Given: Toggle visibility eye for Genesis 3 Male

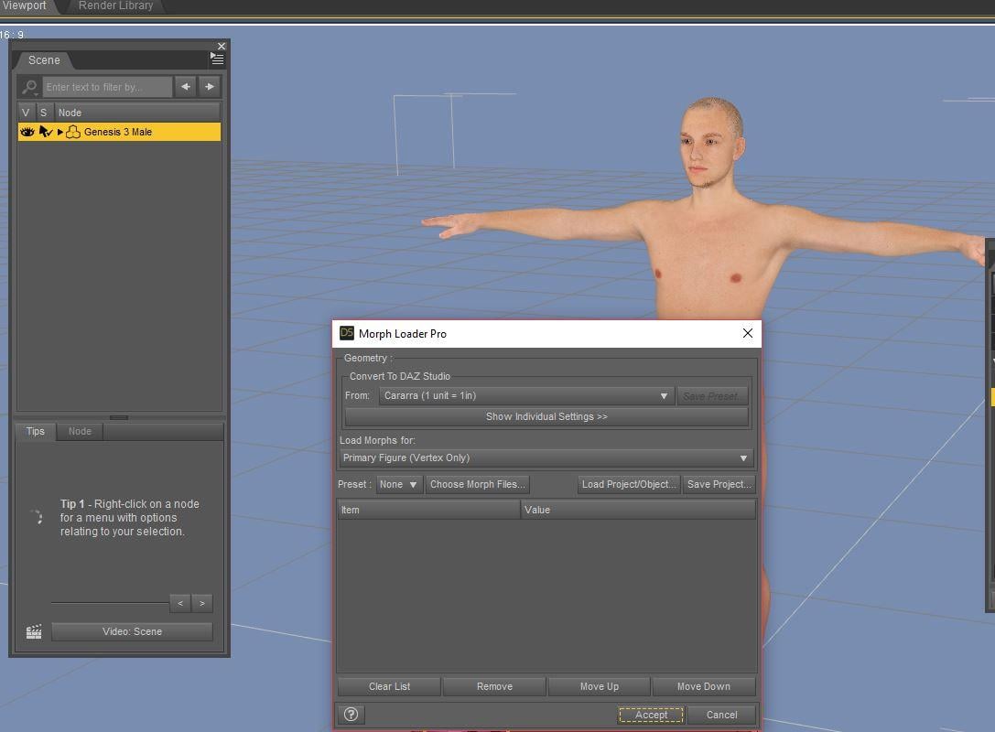Looking at the screenshot, I should tap(27, 132).
